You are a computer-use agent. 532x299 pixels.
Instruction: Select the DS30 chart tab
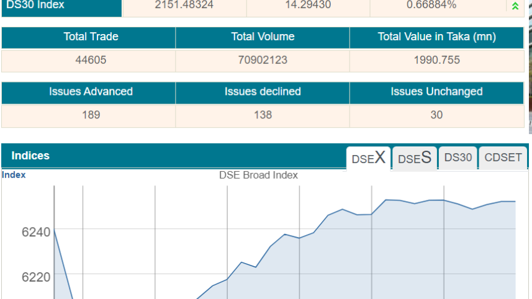pyautogui.click(x=458, y=158)
